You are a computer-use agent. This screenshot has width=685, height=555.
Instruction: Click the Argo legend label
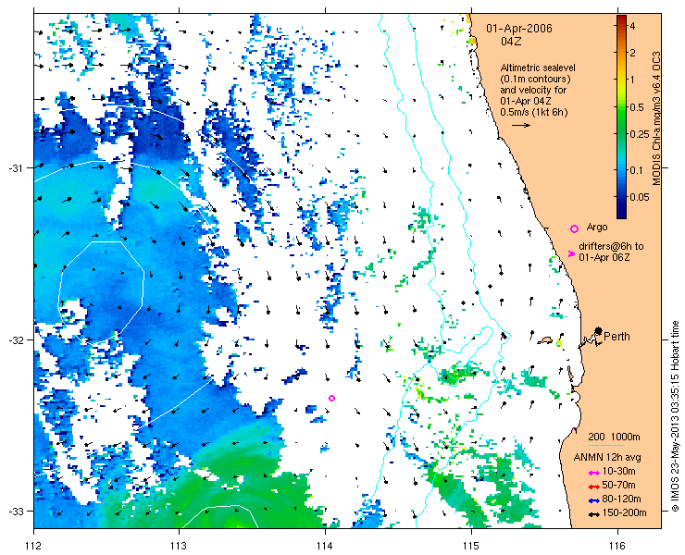[x=597, y=227]
